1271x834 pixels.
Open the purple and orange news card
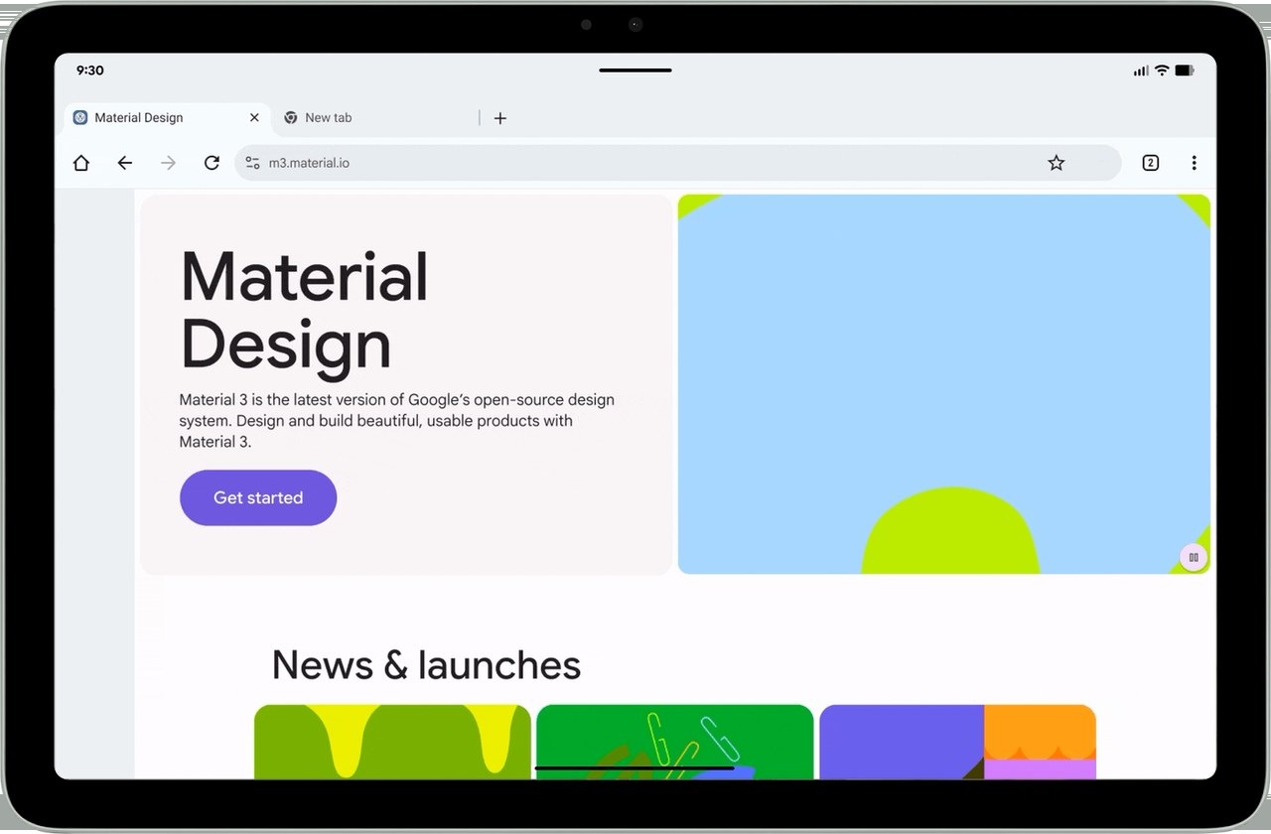click(x=957, y=742)
